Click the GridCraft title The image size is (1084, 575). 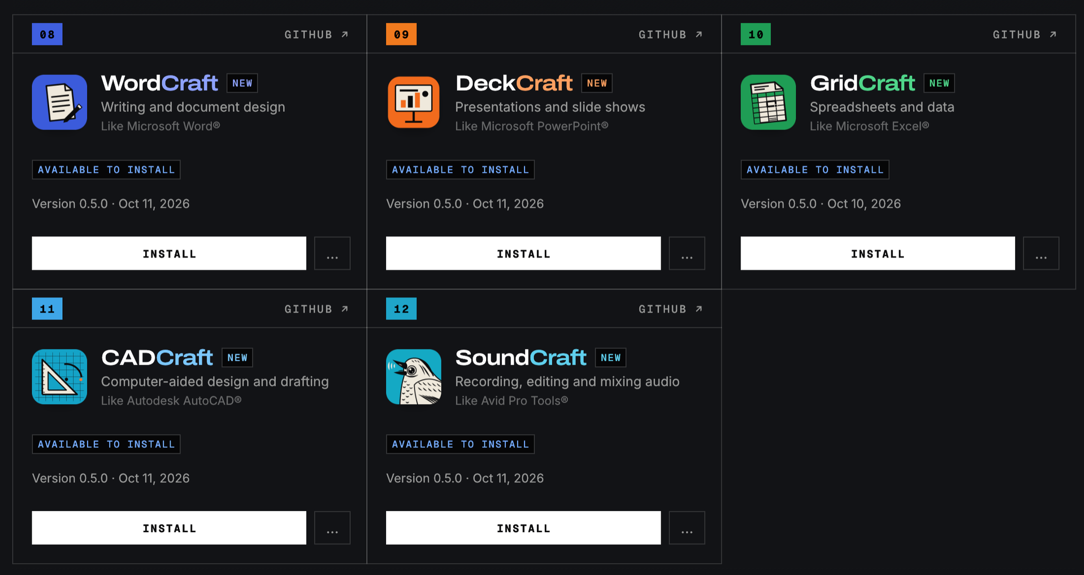click(862, 83)
